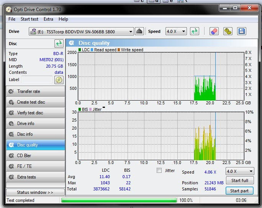Refresh disc info with green arrows icon

coord(59,44)
